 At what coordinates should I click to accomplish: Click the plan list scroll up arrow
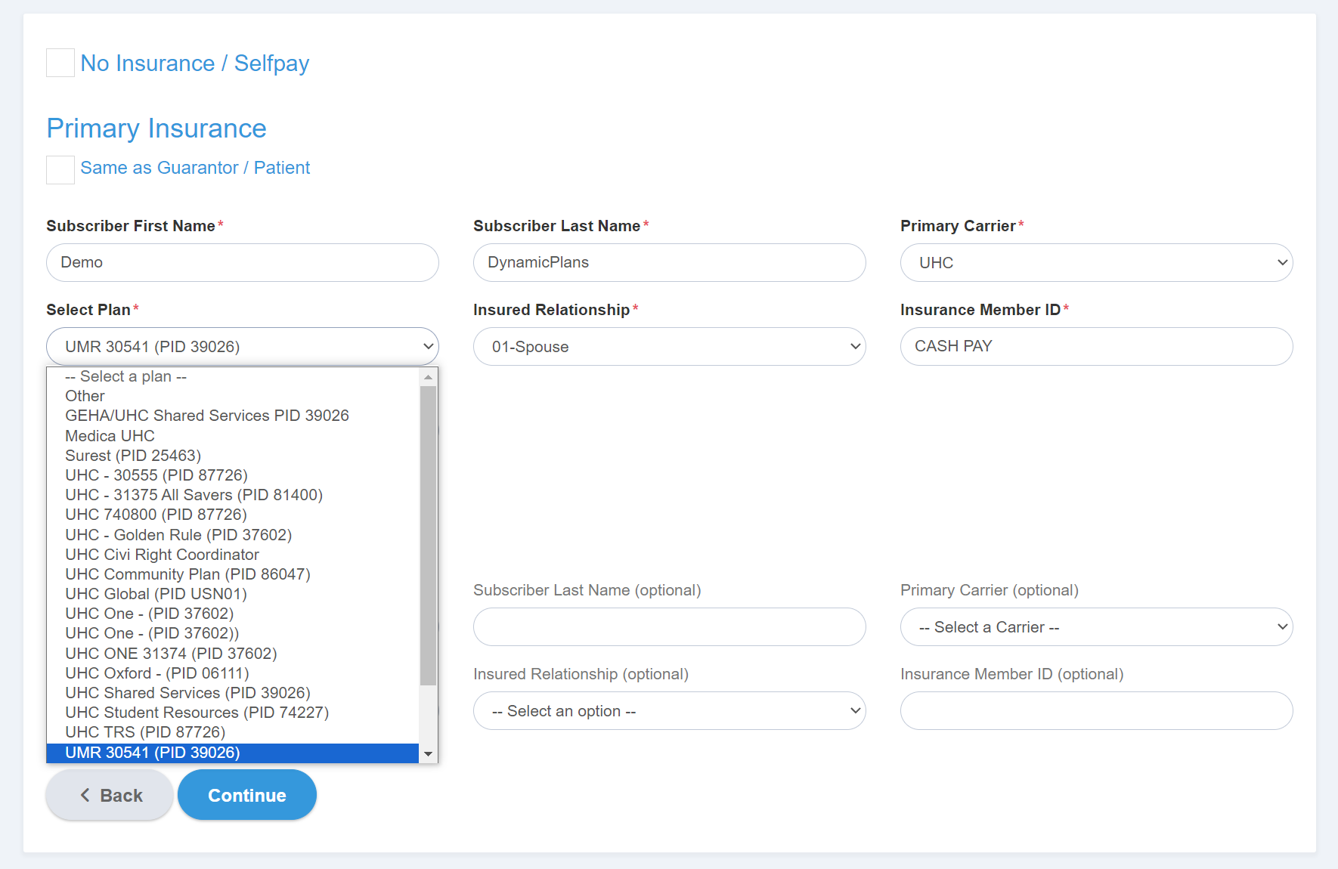tap(429, 376)
